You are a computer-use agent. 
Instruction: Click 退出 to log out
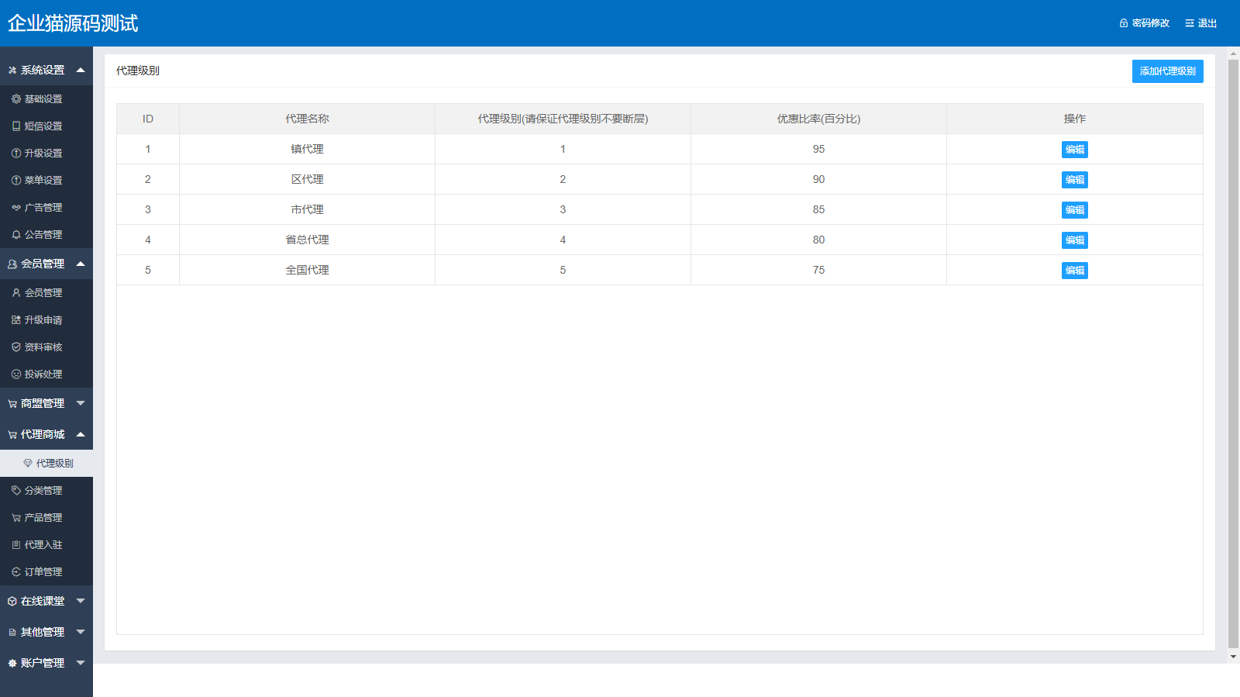[x=1201, y=23]
